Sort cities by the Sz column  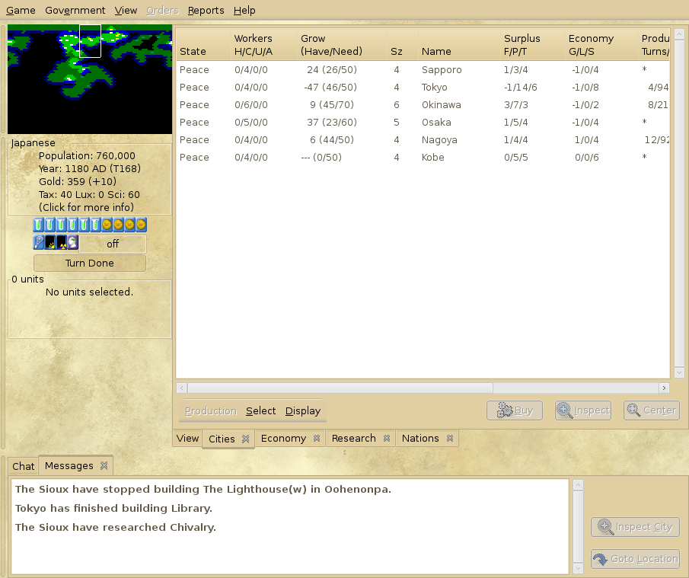tap(402, 45)
